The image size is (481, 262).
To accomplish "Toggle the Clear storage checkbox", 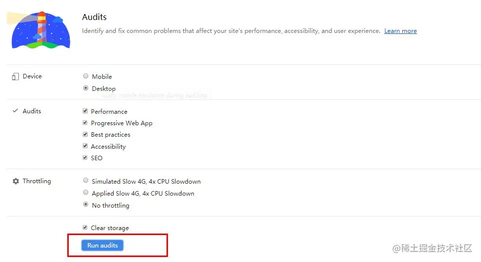I will [x=85, y=228].
